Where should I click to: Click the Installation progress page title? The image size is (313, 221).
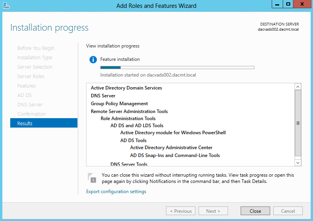[49, 28]
